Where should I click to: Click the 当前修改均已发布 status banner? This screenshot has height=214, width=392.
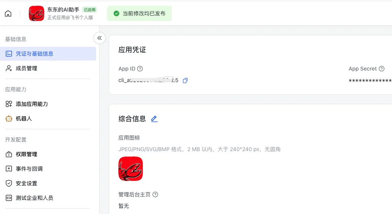point(140,13)
